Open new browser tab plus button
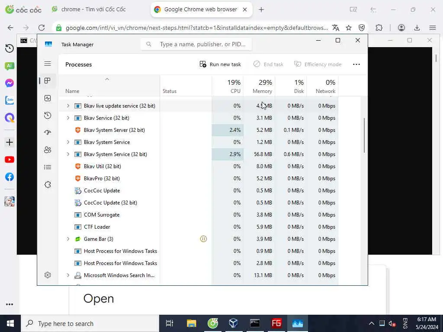 click(261, 10)
